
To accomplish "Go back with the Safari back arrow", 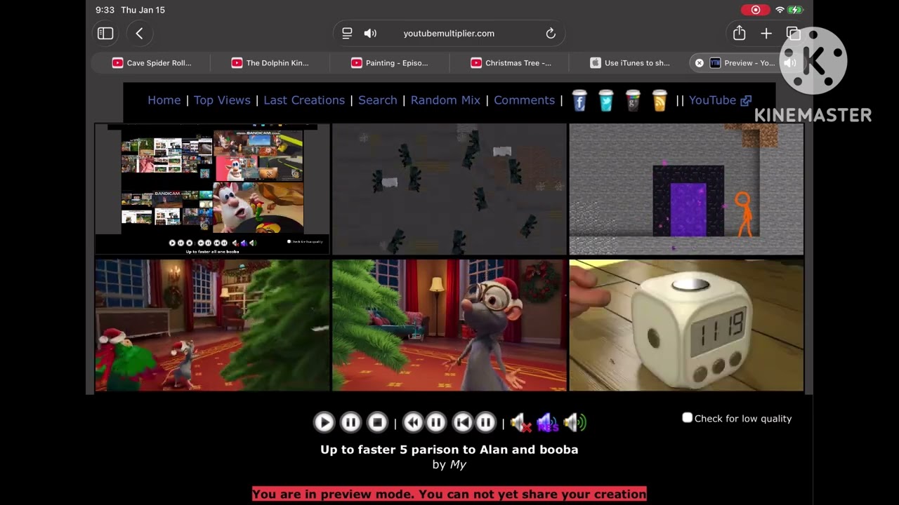I will (x=139, y=33).
